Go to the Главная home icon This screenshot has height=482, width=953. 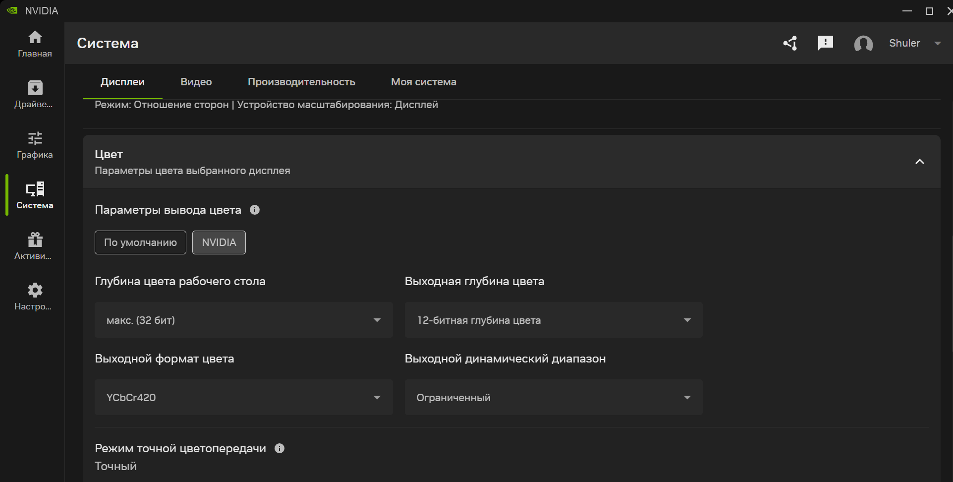coord(35,38)
